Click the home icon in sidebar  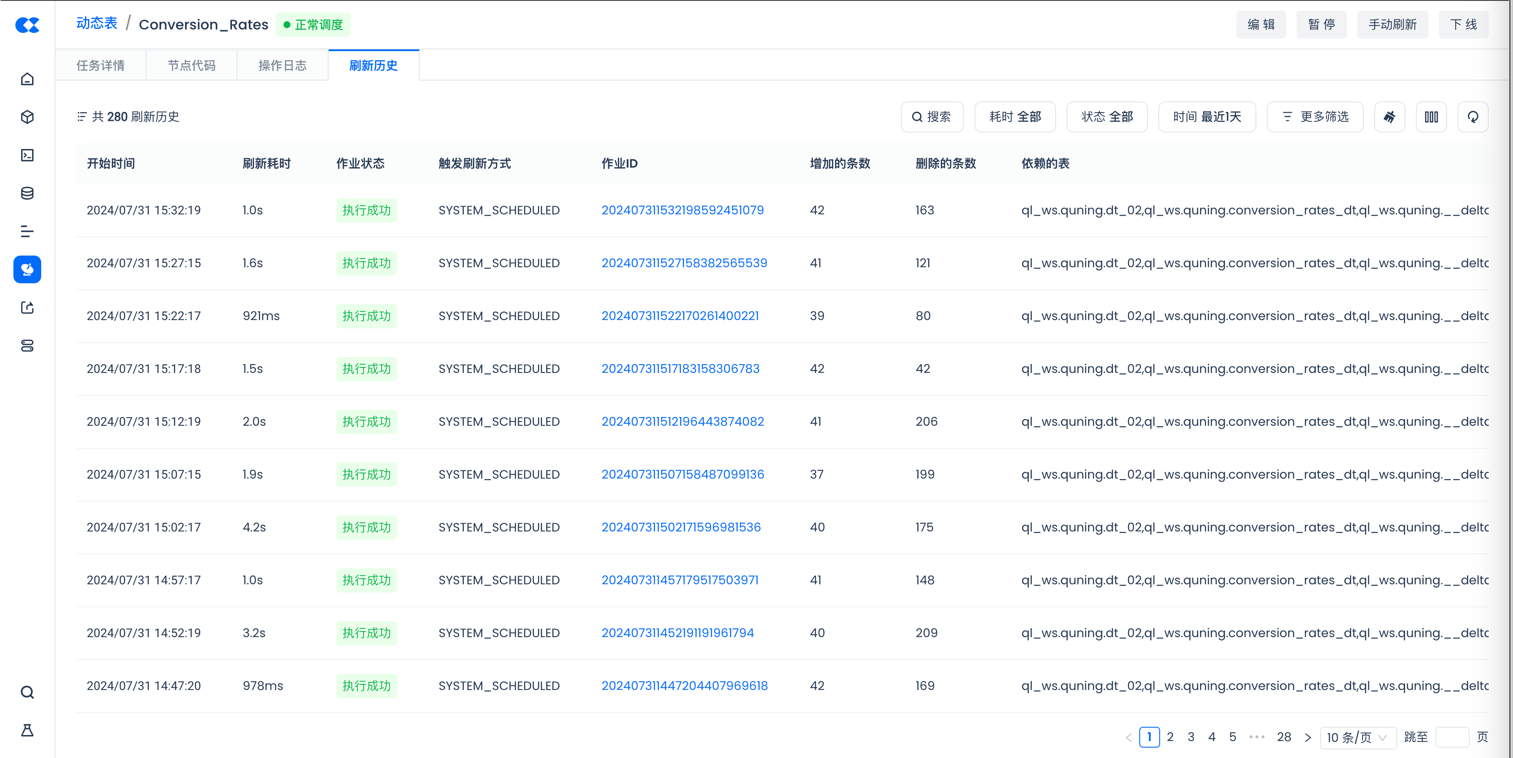pyautogui.click(x=27, y=79)
